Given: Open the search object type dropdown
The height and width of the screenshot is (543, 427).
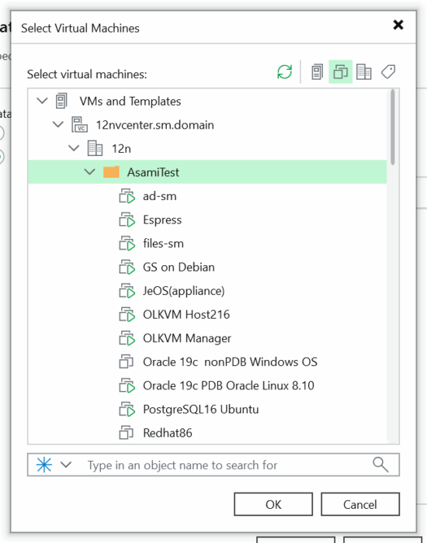Looking at the screenshot, I should point(66,465).
